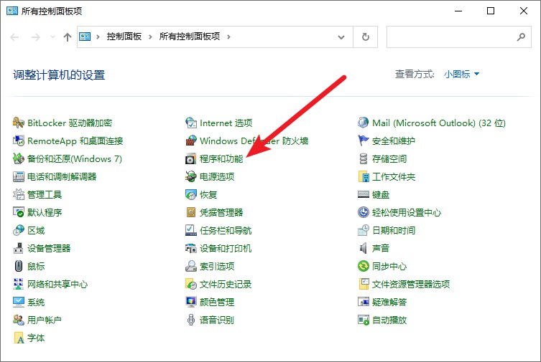
Task: Open the 疑难解答 link
Action: click(x=389, y=302)
